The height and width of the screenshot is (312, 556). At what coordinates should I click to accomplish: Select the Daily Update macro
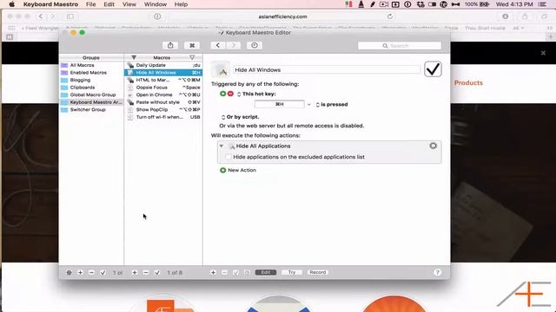163,65
